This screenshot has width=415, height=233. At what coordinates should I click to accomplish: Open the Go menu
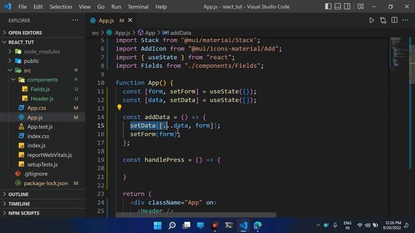coord(101,6)
